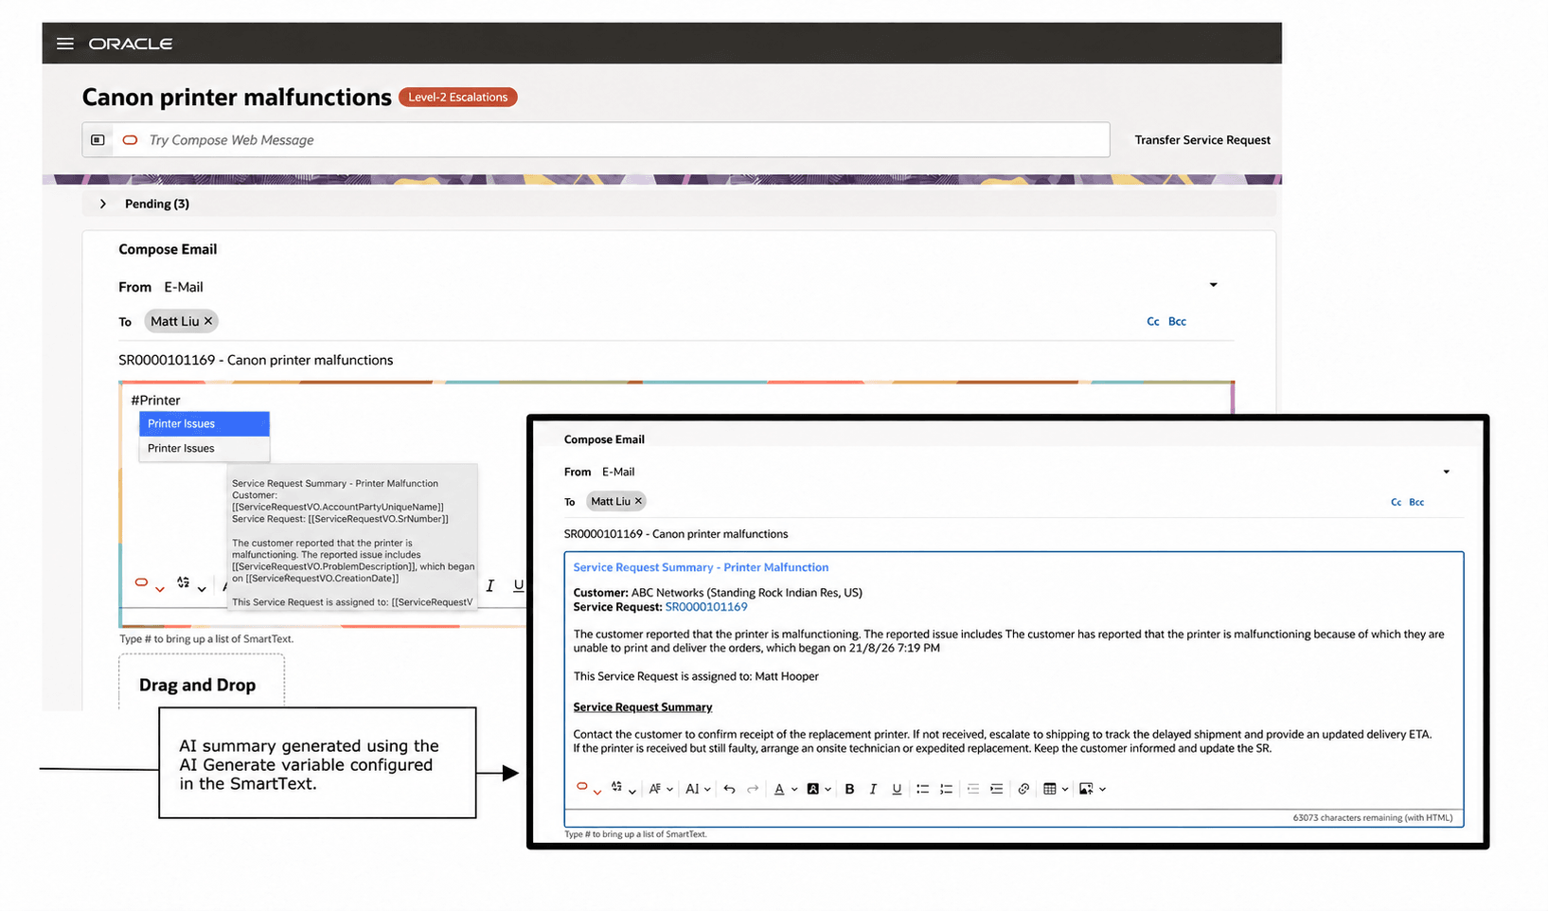Toggle italic in background editor toolbar
Viewport: 1548px width, 911px height.
[489, 586]
